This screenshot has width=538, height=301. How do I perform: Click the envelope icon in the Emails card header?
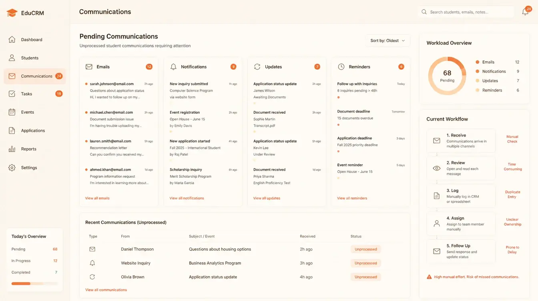point(89,67)
